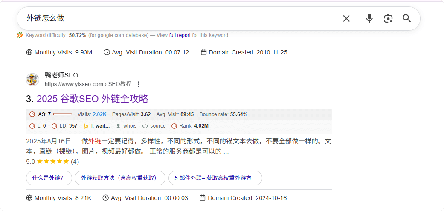Click the 2025年8月16日 date in snippet
This screenshot has height=211, width=444.
48,141
